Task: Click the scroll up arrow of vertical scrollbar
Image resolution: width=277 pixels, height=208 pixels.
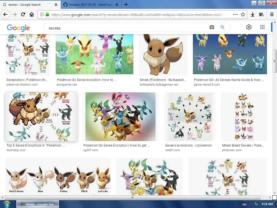Action: click(x=275, y=22)
